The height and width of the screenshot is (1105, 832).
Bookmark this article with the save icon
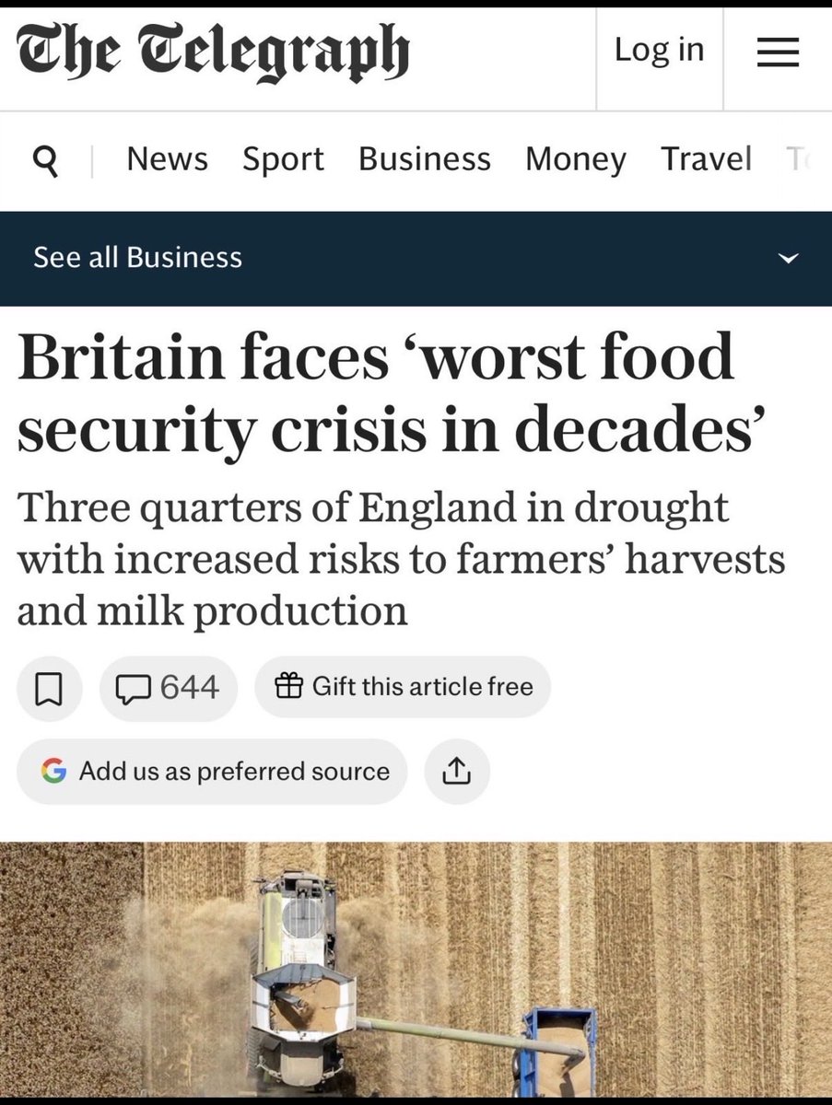pos(49,688)
